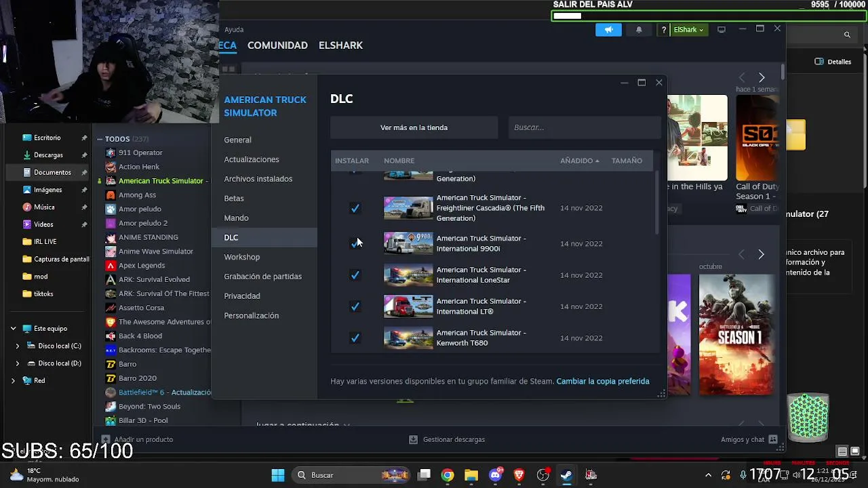Click the Steam taskbar icon

[x=567, y=475]
